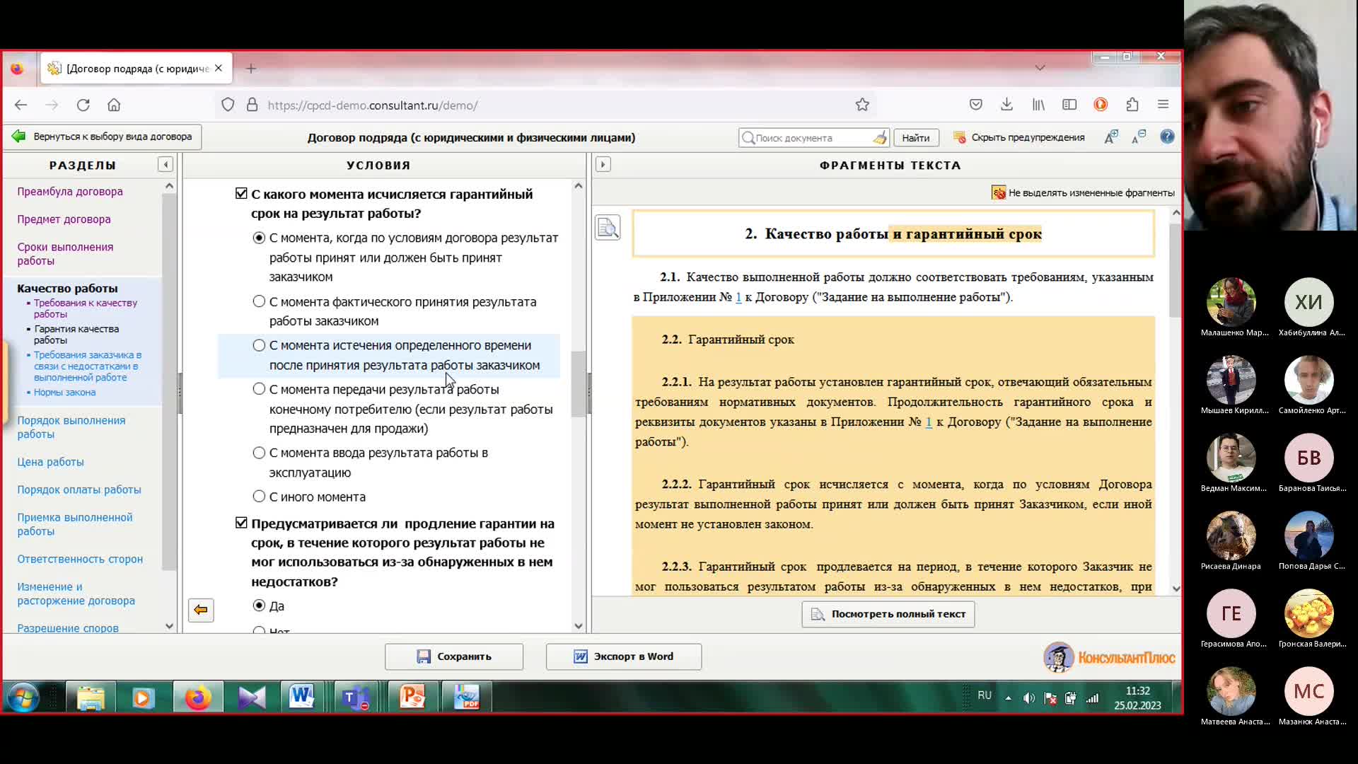
Task: Open subsection Требования к качеству работы
Action: [86, 308]
